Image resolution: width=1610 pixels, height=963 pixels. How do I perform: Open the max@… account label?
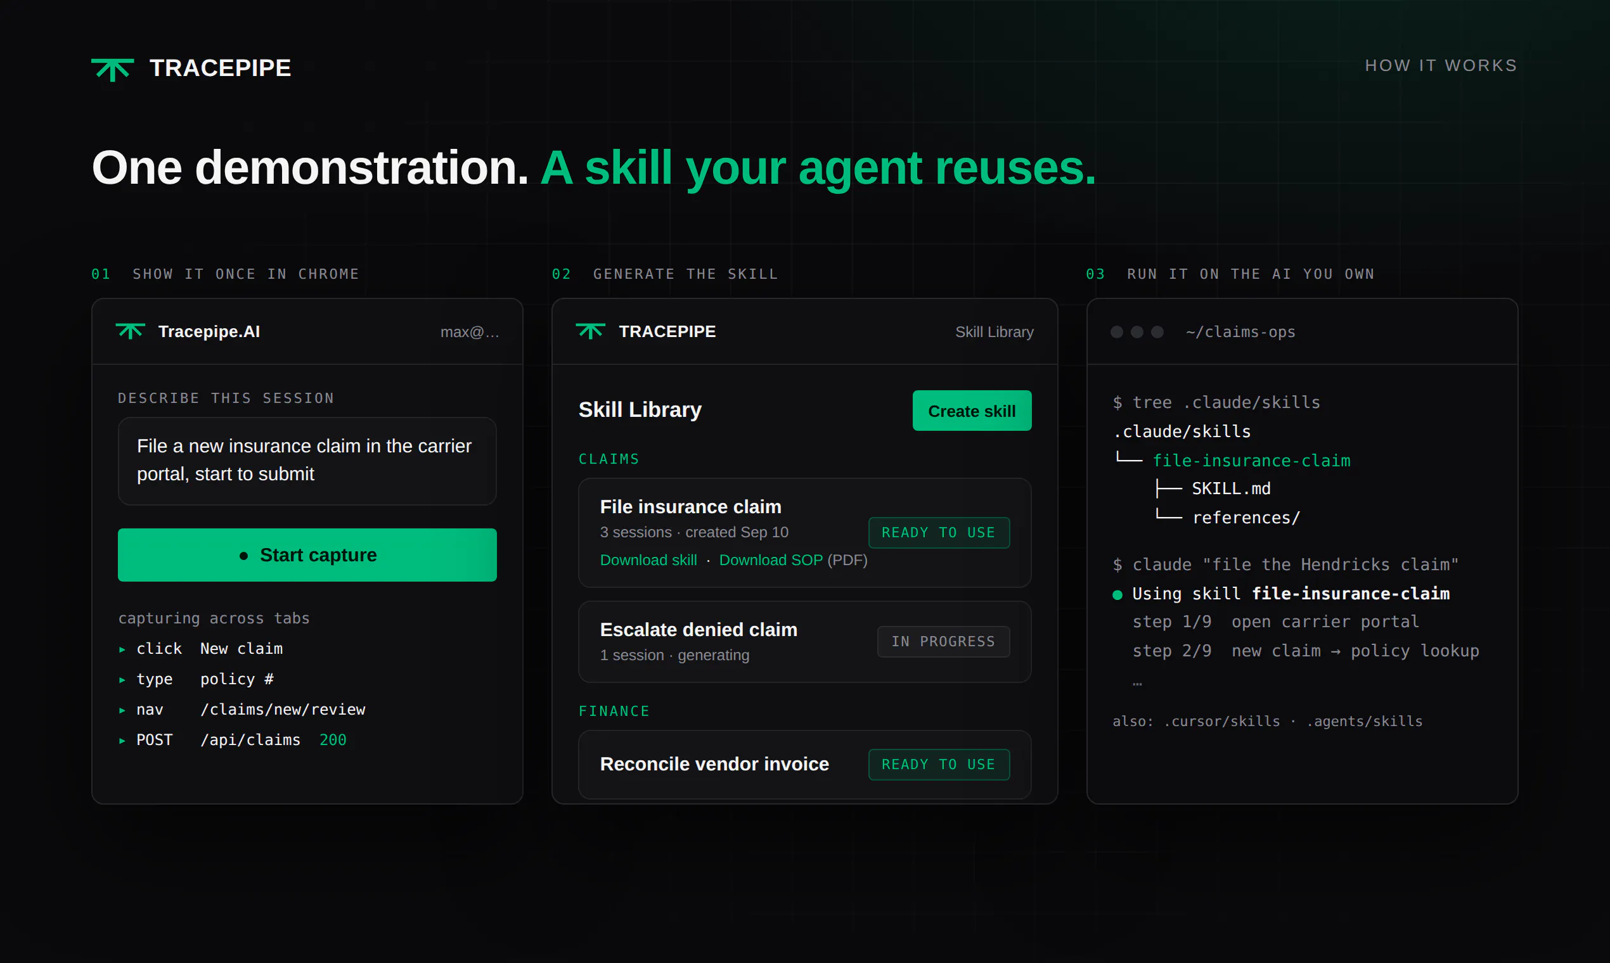tap(470, 332)
